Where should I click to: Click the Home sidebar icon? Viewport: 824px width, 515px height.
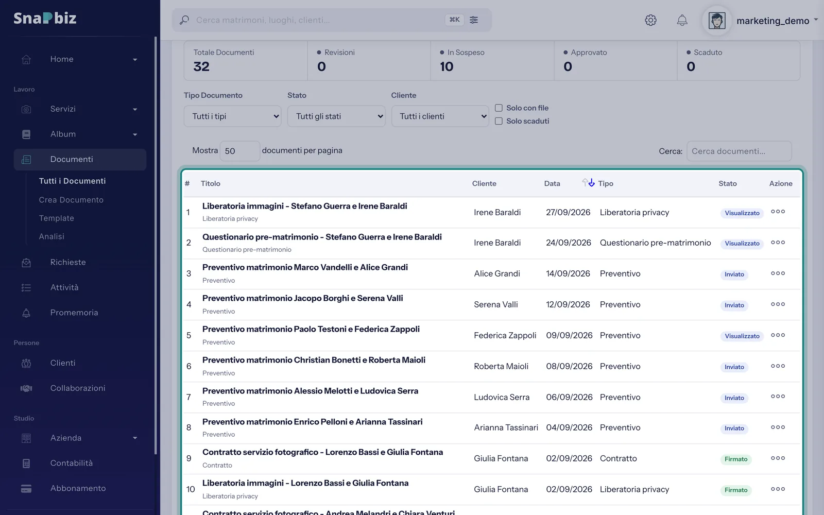(x=26, y=59)
